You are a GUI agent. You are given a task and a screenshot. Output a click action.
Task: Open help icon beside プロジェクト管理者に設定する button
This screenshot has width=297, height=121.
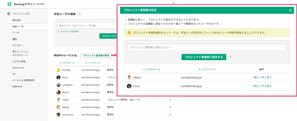tap(230, 57)
